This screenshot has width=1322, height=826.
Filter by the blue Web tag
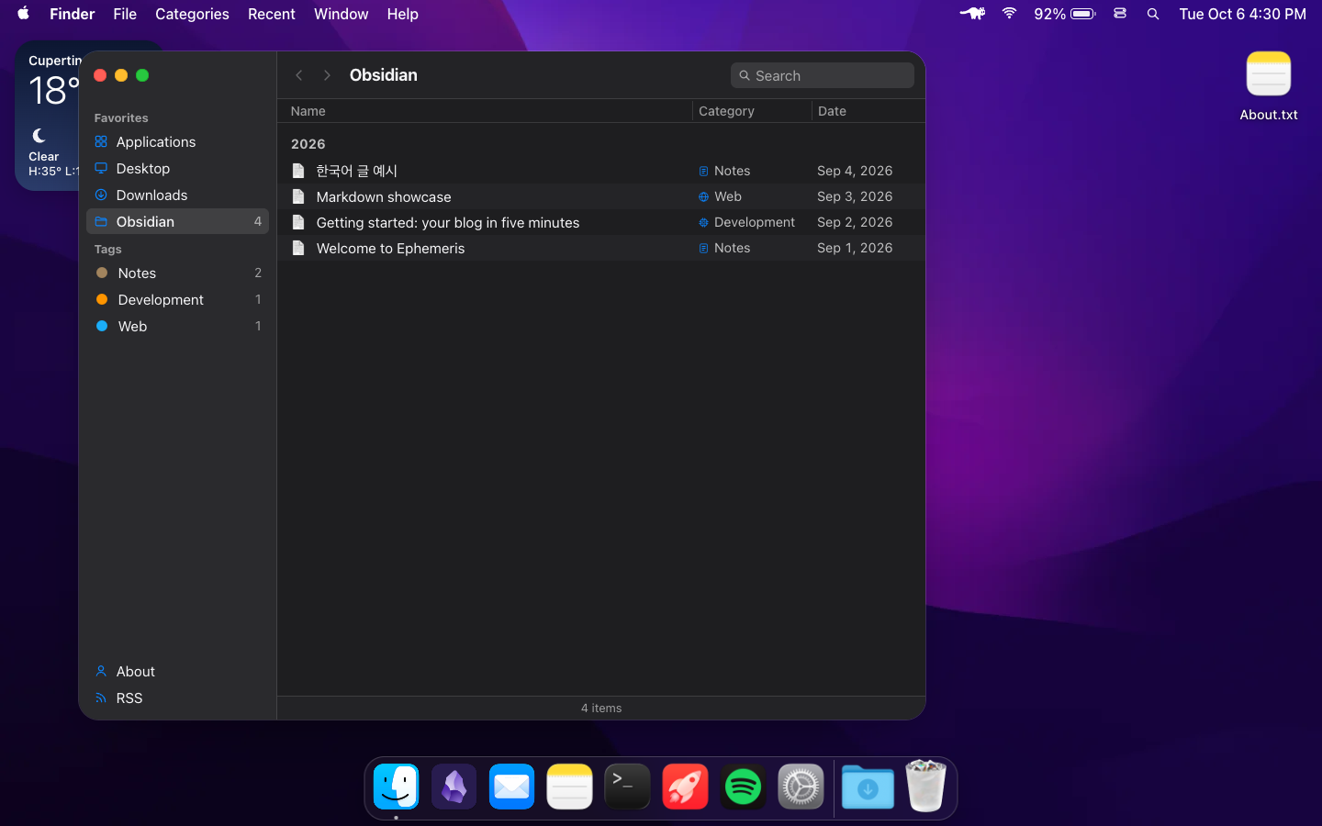pyautogui.click(x=177, y=327)
